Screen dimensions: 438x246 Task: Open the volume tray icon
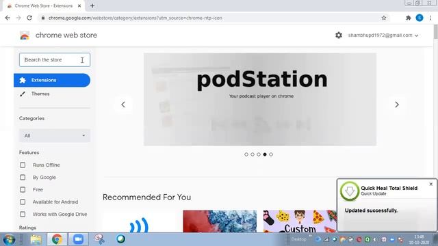pyautogui.click(x=375, y=240)
